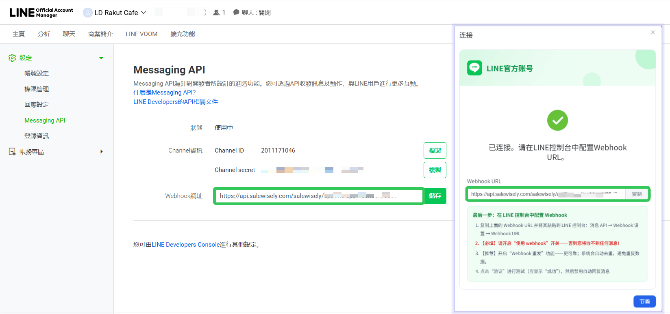This screenshot has width=670, height=314.
Task: Expand the 帳務專區 section arrow
Action: click(x=102, y=152)
